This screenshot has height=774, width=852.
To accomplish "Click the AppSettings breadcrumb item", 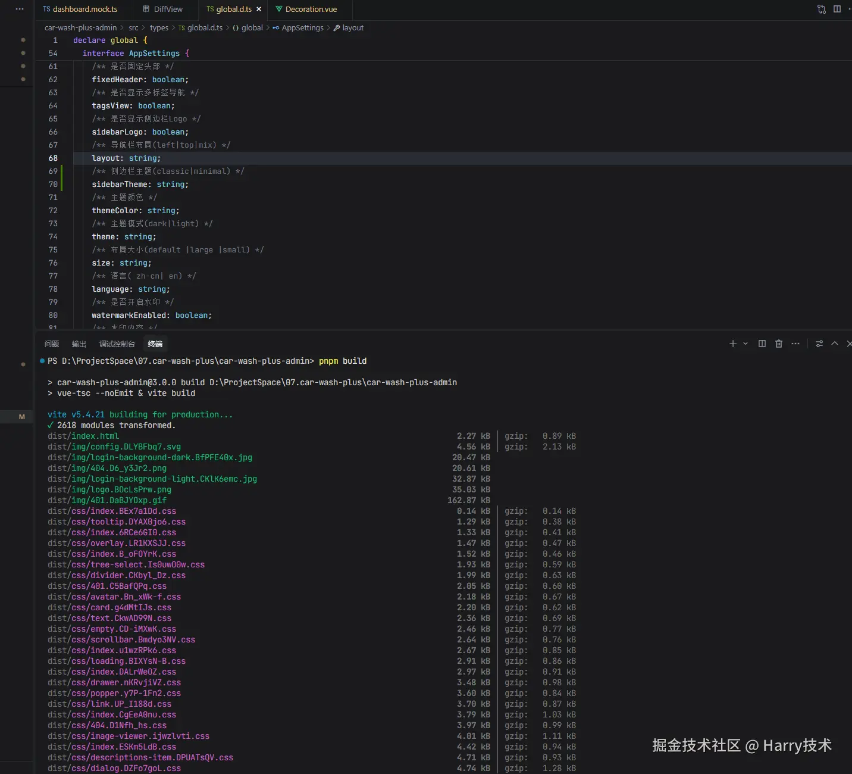I will coord(298,27).
